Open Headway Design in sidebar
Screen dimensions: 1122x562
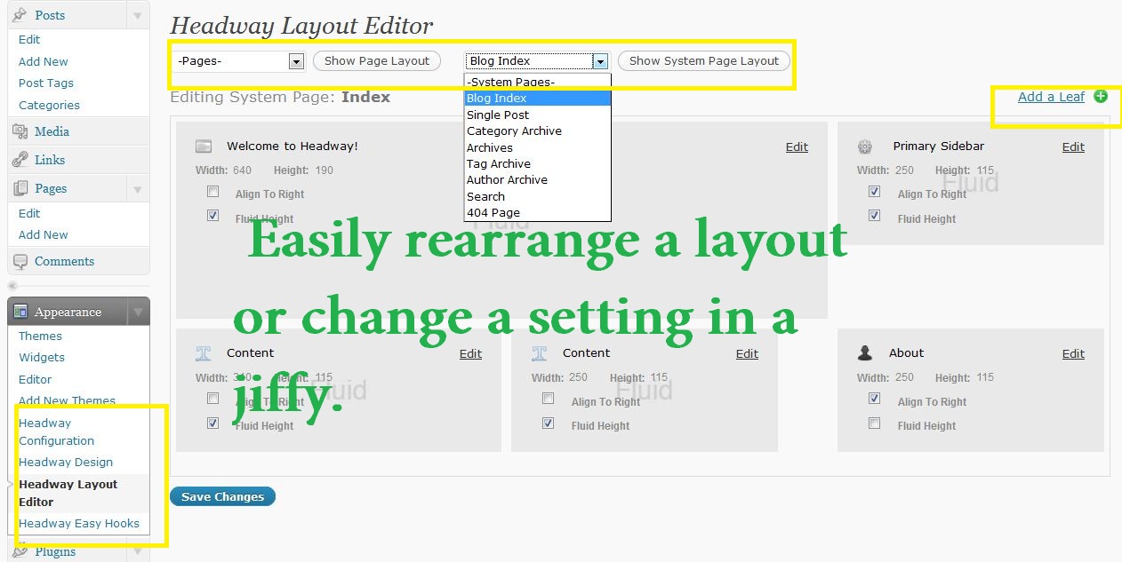(66, 462)
